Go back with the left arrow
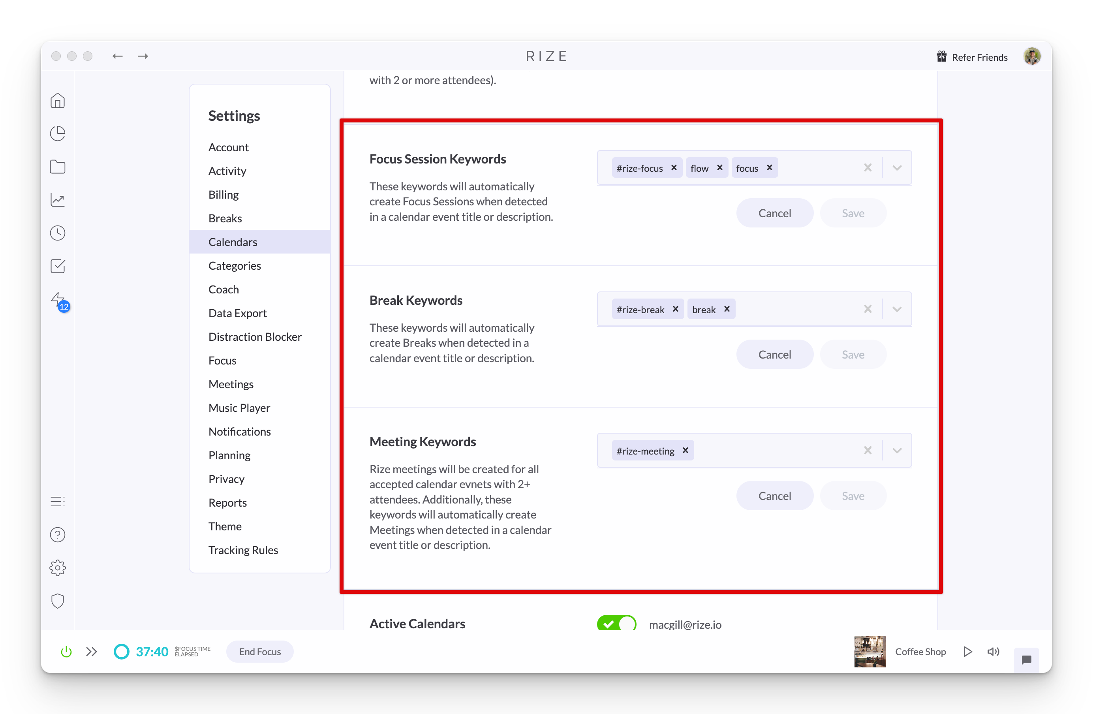Viewport: 1093px width, 714px height. [118, 56]
